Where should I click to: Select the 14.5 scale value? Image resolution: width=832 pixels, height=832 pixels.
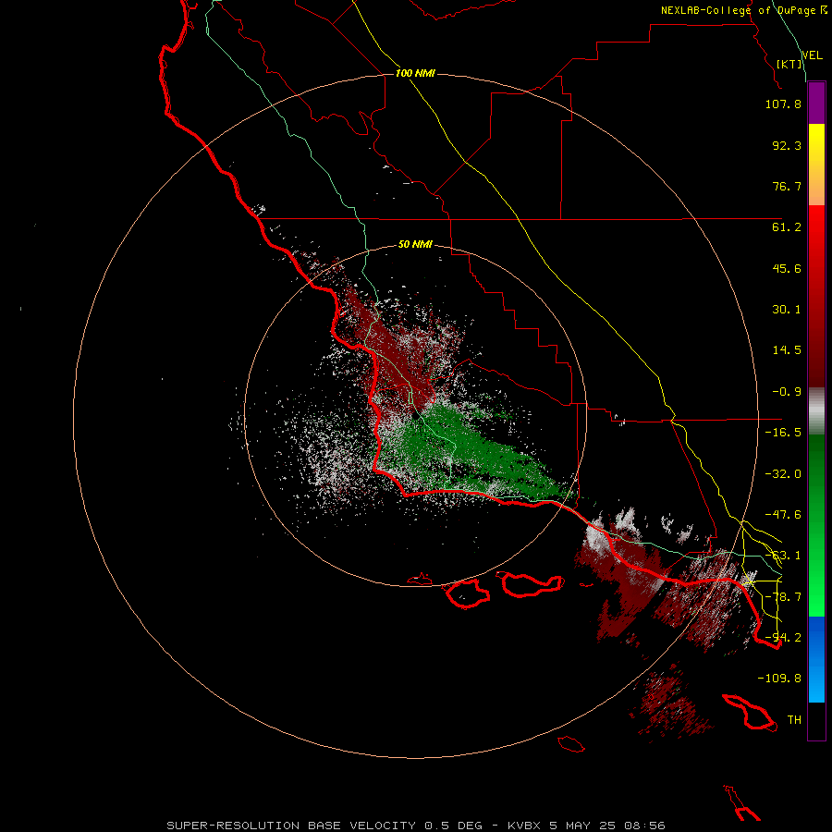pos(787,350)
